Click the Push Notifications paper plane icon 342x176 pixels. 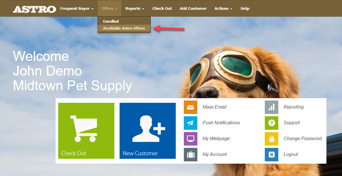click(x=190, y=123)
